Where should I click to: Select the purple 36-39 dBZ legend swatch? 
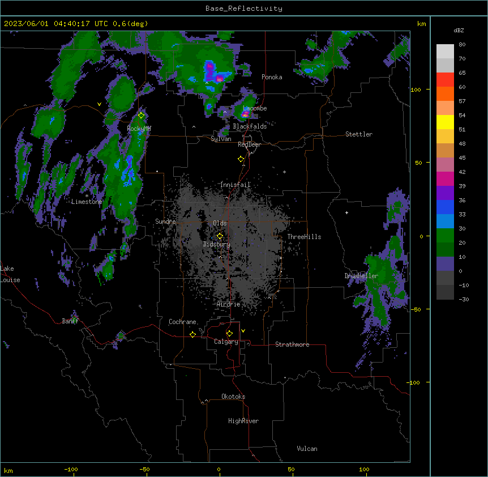tap(445, 193)
